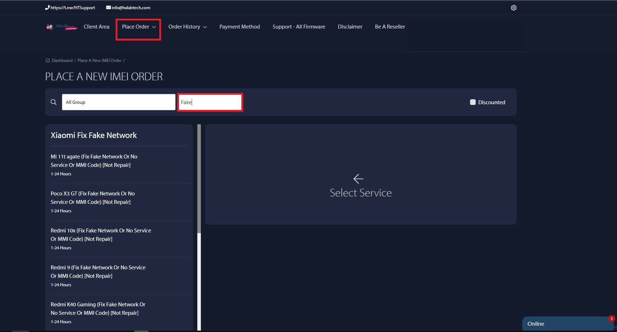The height and width of the screenshot is (332, 617).
Task: Open the Client Area menu item
Action: click(x=97, y=27)
